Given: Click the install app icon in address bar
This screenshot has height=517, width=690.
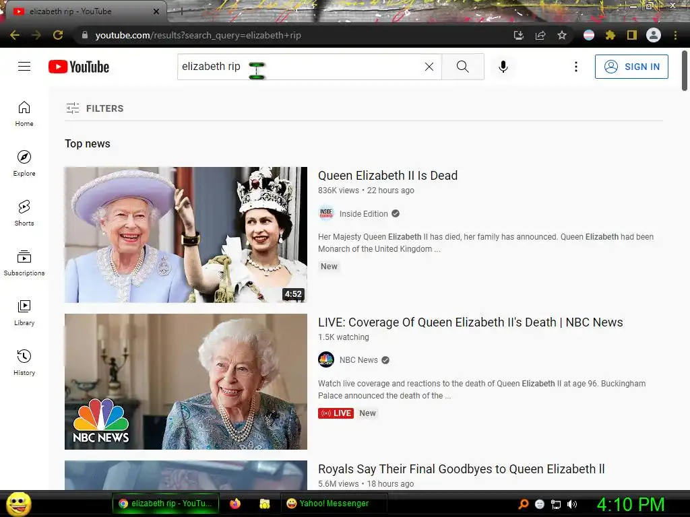Looking at the screenshot, I should tap(518, 35).
